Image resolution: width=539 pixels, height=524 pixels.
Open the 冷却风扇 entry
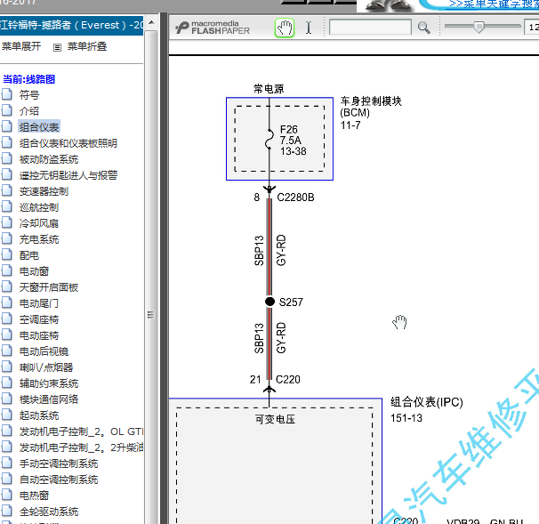[x=39, y=223]
